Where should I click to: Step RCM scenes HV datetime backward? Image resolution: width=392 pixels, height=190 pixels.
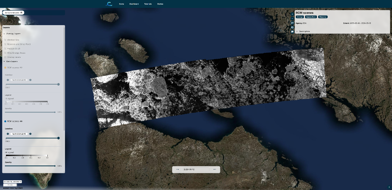(x=8, y=80)
